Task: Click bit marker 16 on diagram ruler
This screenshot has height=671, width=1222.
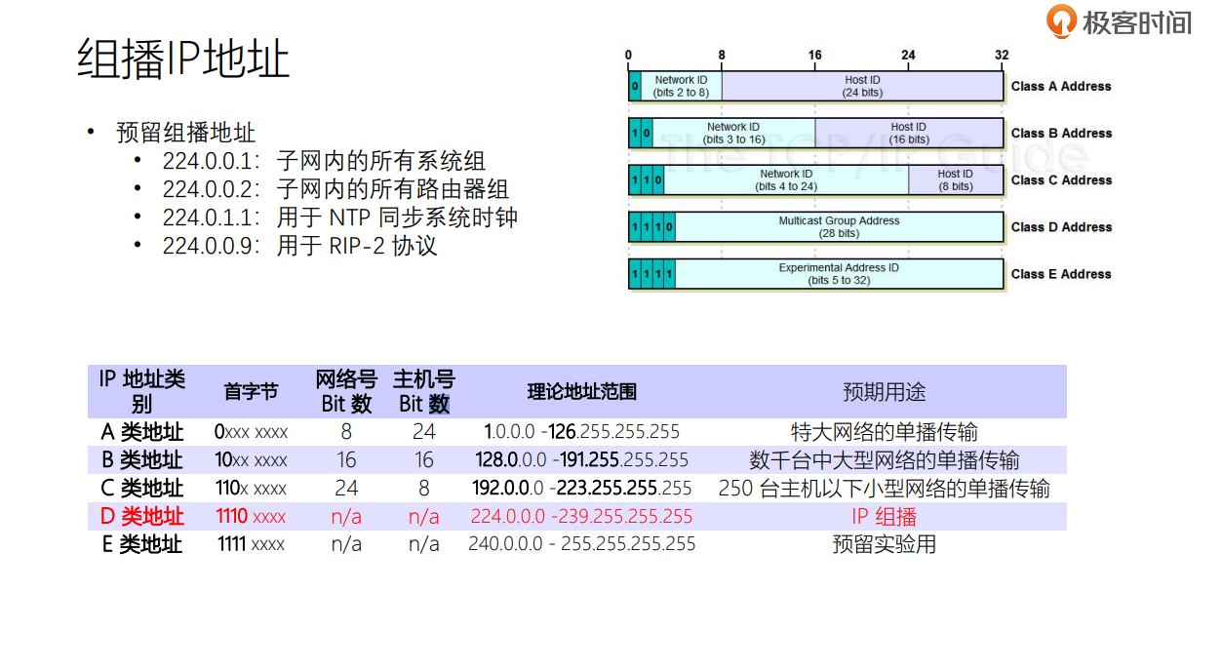Action: [814, 56]
